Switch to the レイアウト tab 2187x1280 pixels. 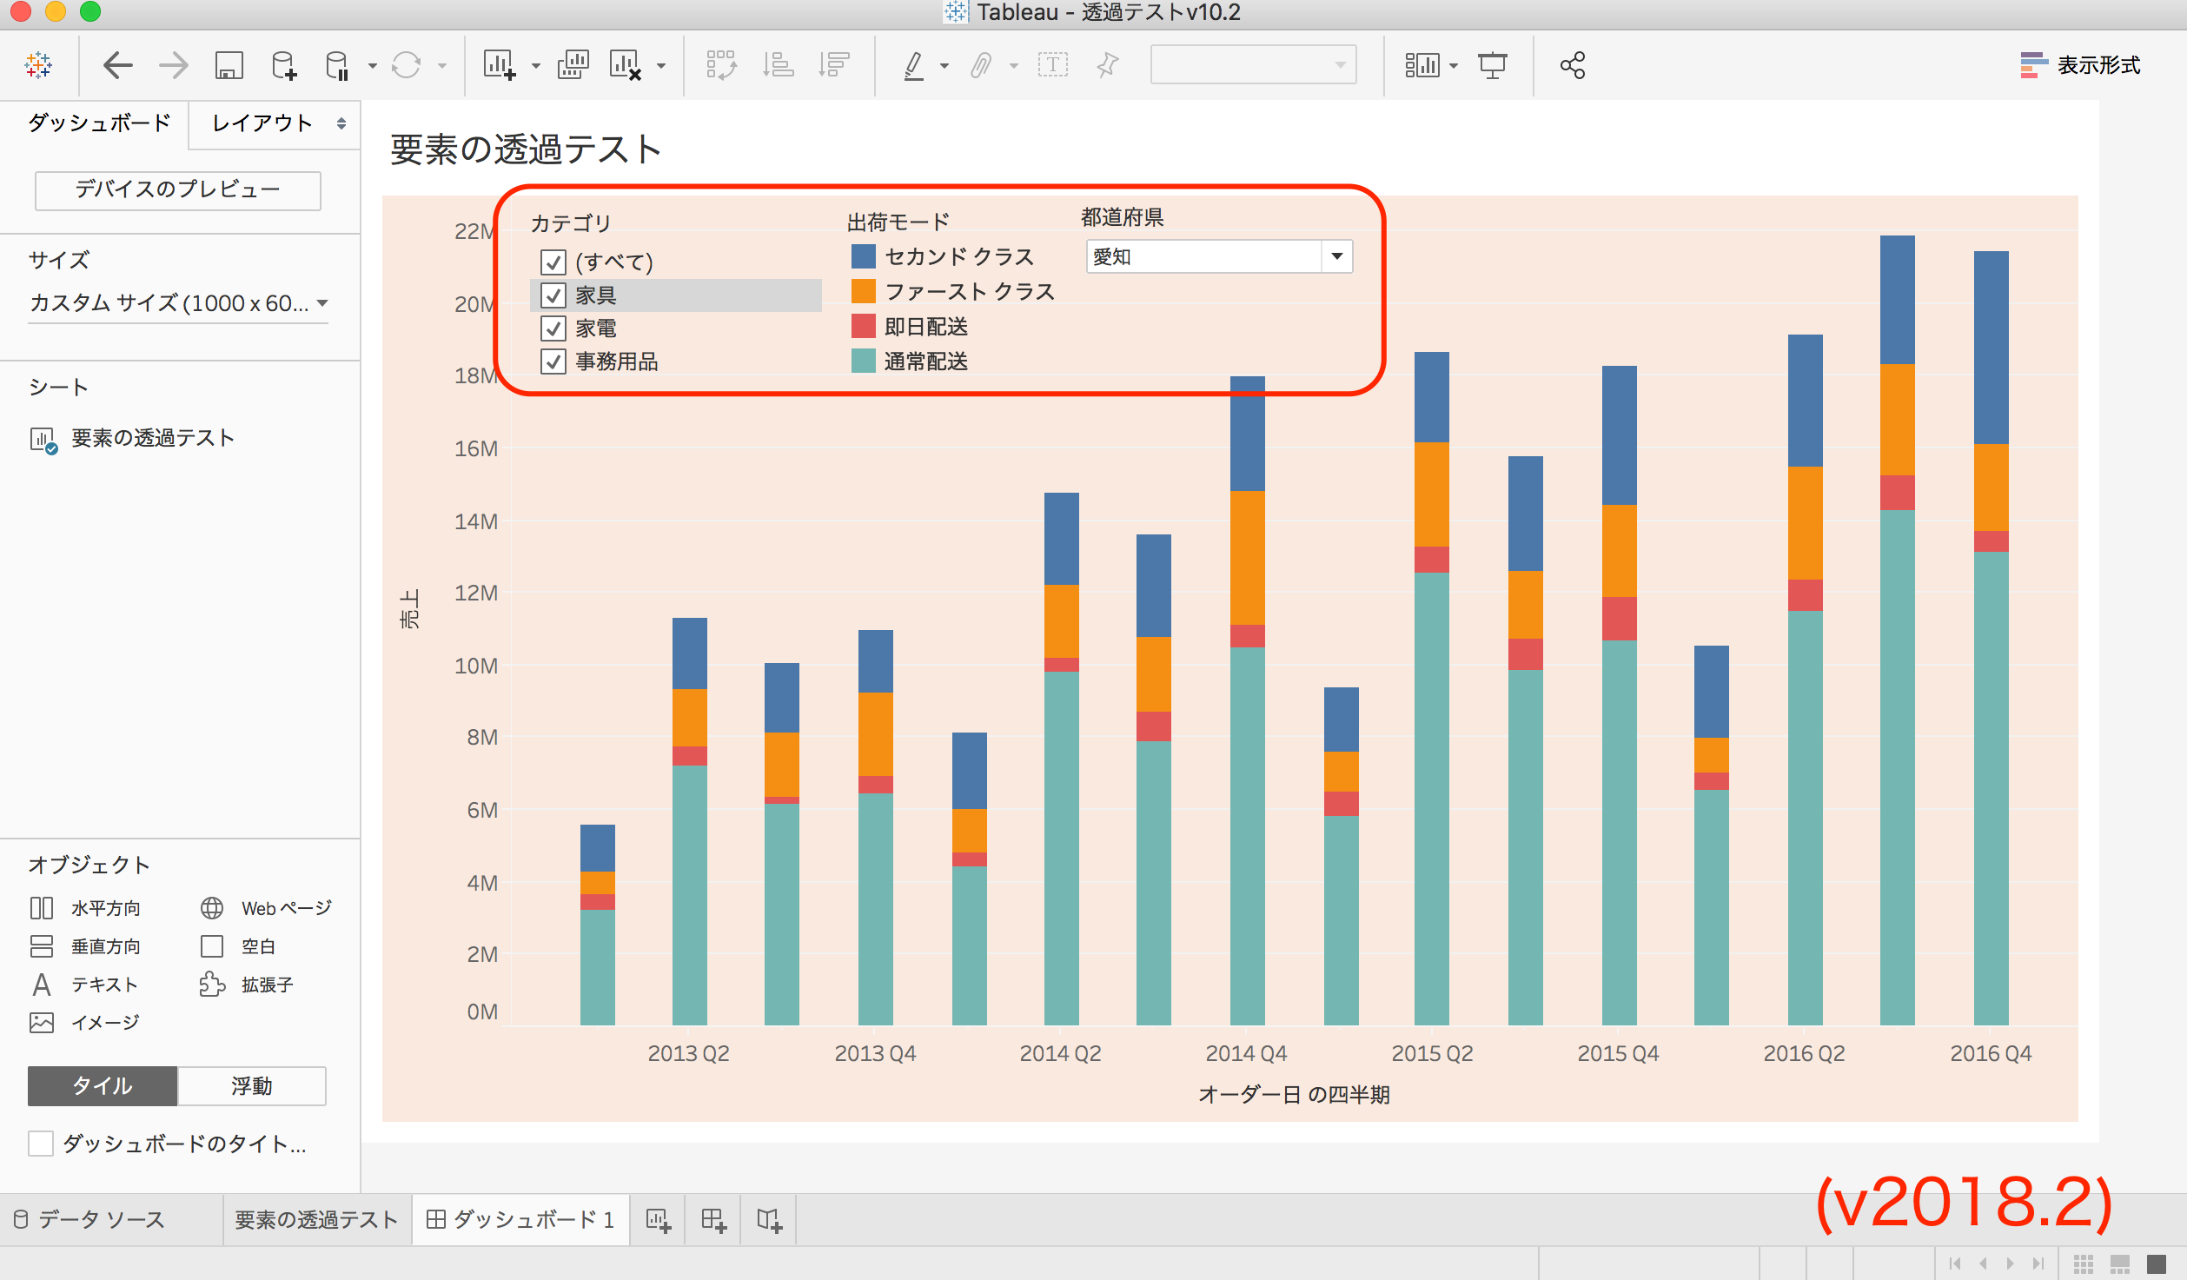(259, 123)
